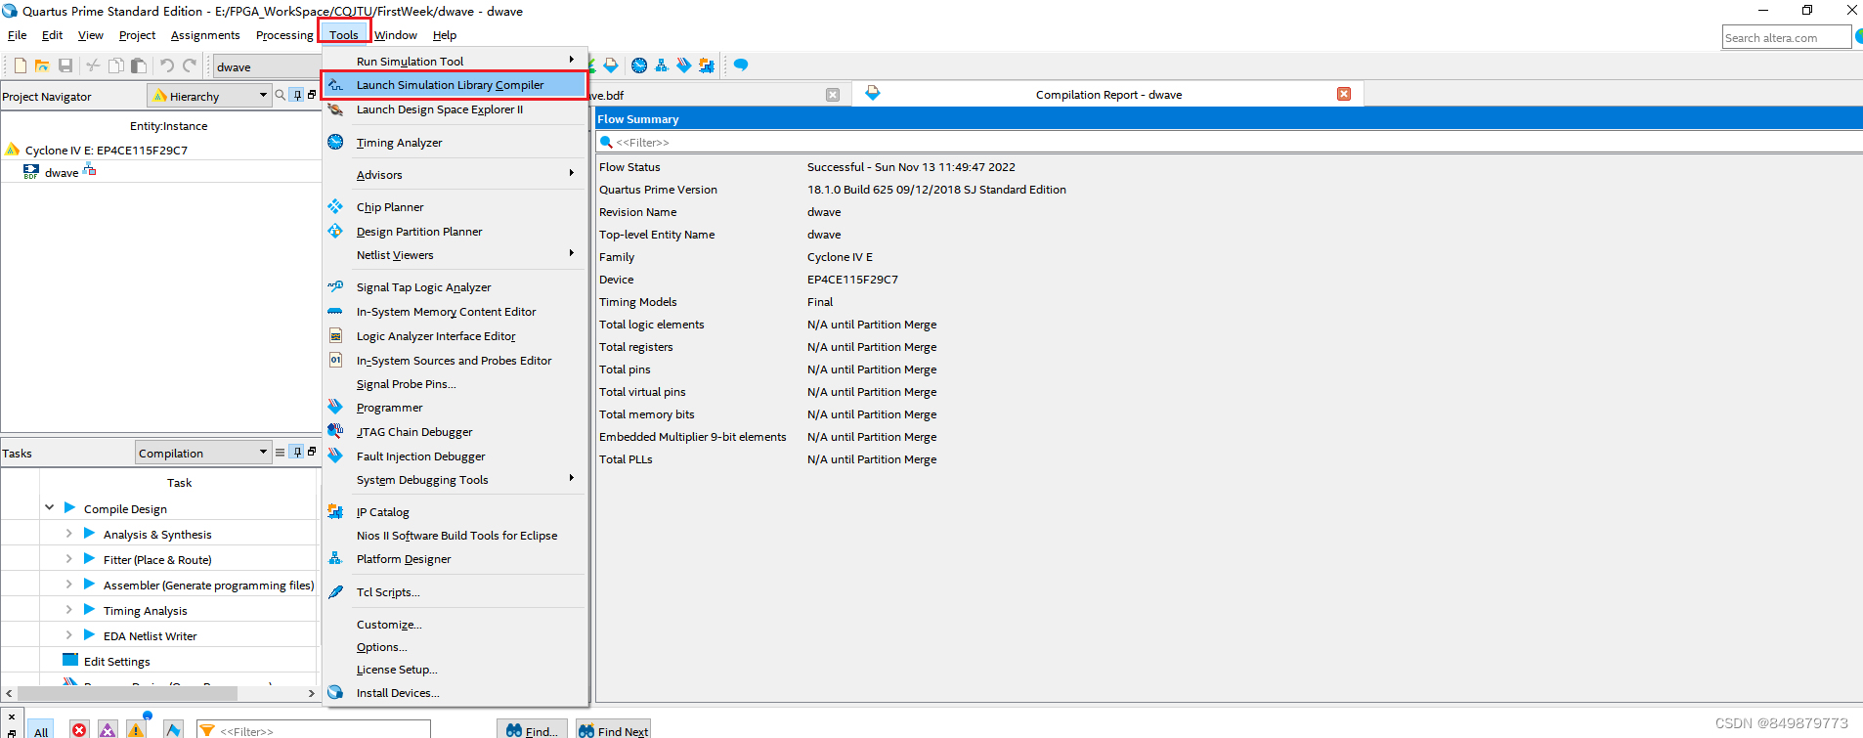Open IP Catalog from the toolbar icon

coord(707,65)
